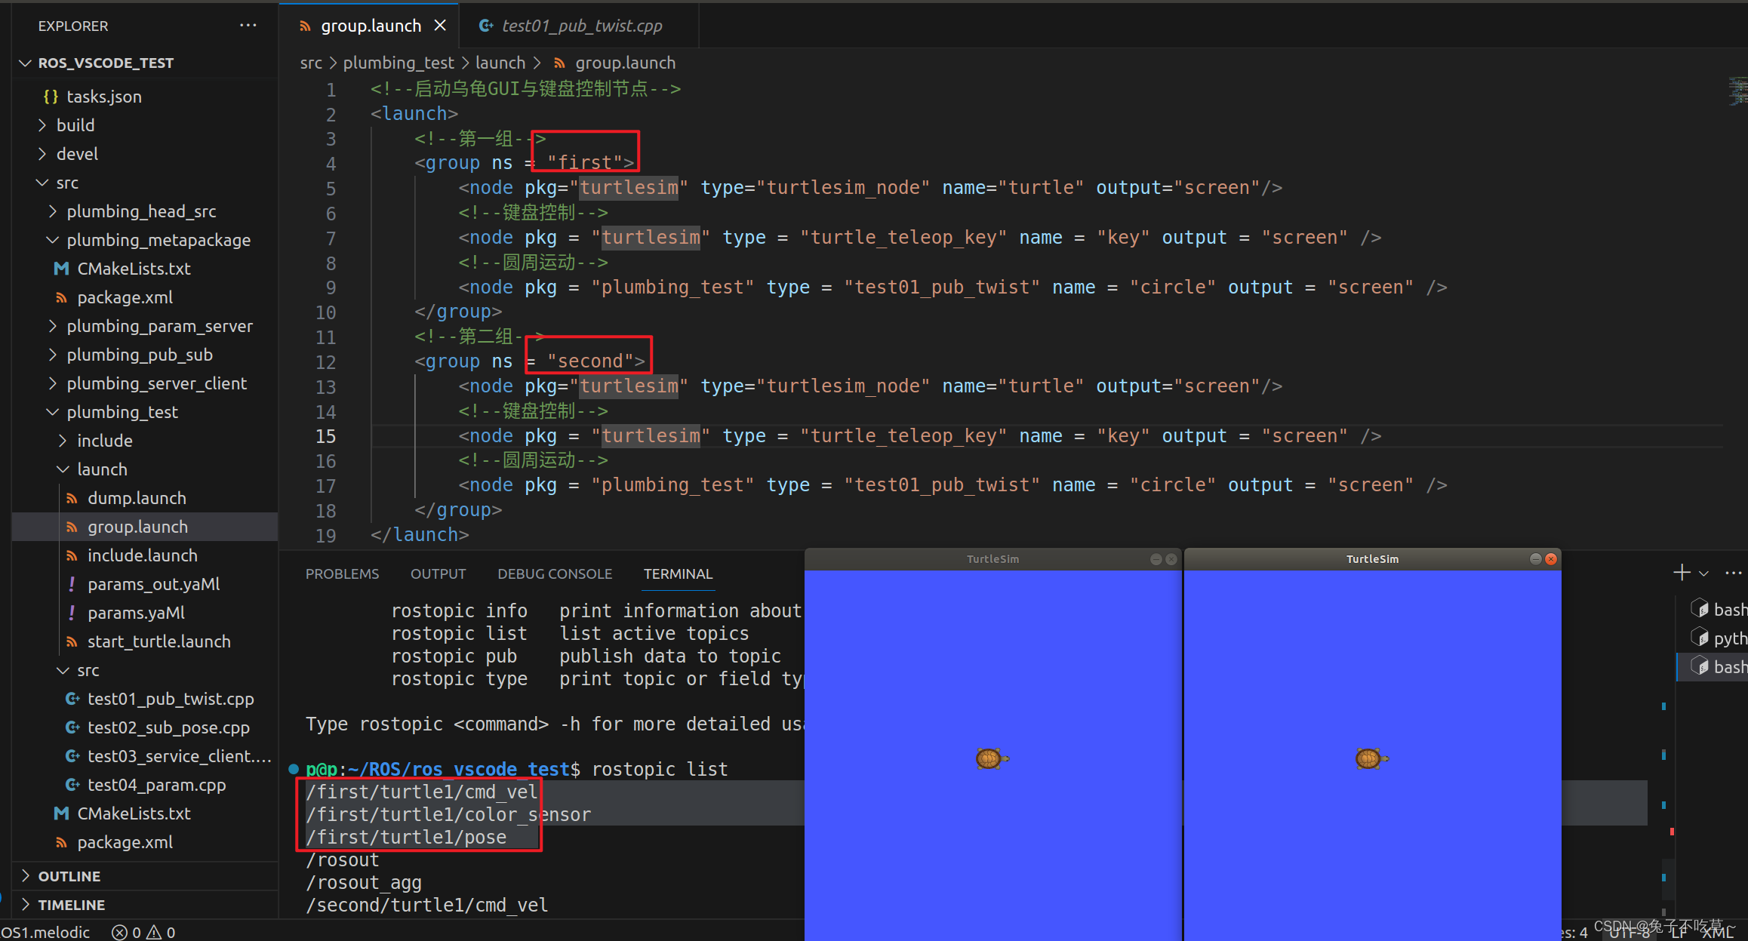Click plumbing_test in the breadcrumb path
Viewport: 1748px width, 941px height.
(x=399, y=63)
